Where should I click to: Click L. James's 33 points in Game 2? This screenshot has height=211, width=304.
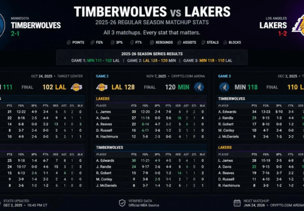134,112
